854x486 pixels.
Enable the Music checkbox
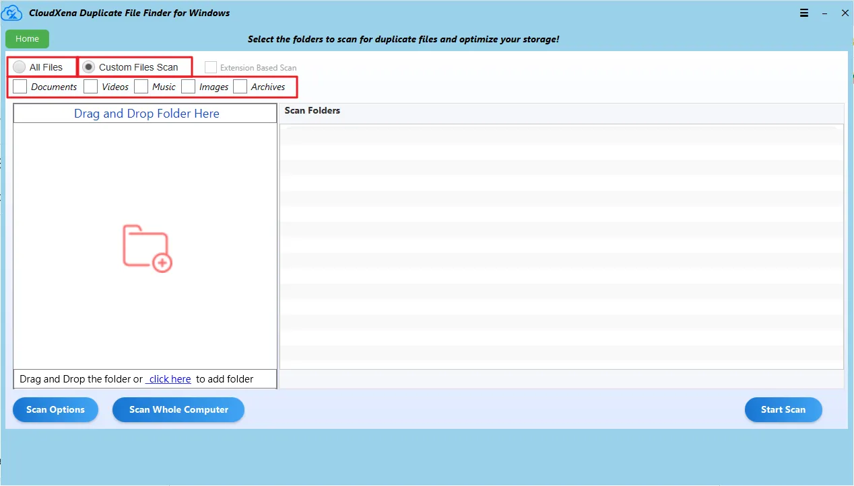[x=141, y=87]
